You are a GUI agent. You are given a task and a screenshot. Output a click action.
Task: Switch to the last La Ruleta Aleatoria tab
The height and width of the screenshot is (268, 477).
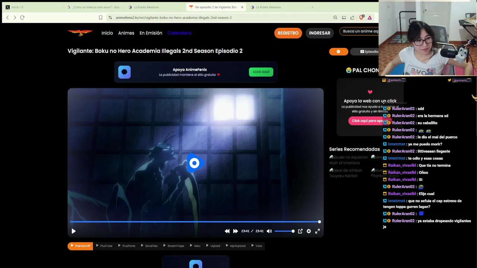[x=277, y=7]
